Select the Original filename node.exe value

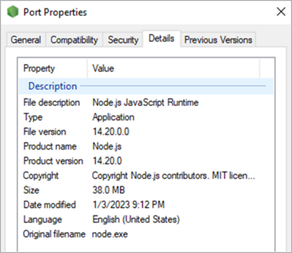110,234
